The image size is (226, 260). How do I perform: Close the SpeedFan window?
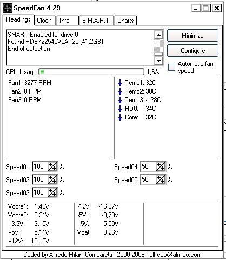tap(217, 8)
